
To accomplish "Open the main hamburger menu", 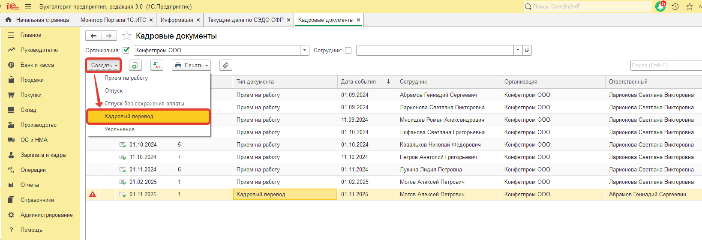I will pos(28,6).
